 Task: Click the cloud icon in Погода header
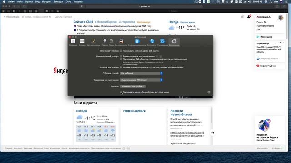coord(171,28)
